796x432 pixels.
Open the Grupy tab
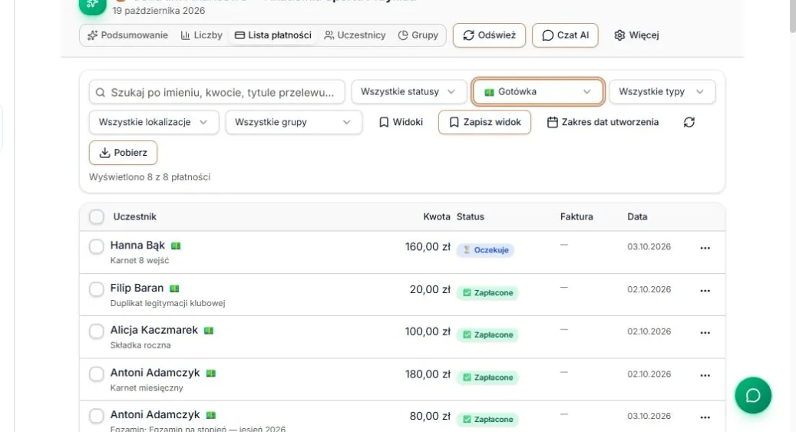[x=418, y=35]
